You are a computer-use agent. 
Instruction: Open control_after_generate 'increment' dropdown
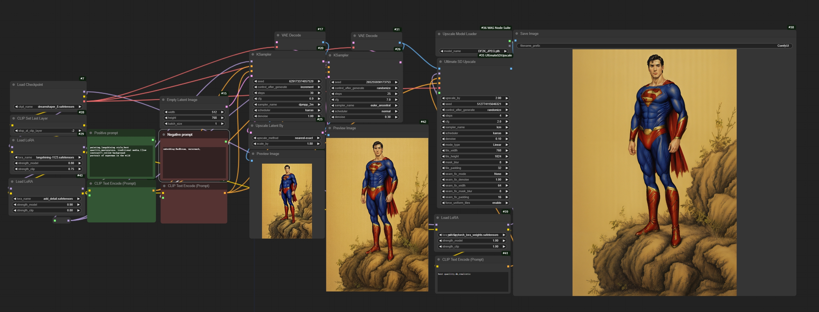coord(287,87)
